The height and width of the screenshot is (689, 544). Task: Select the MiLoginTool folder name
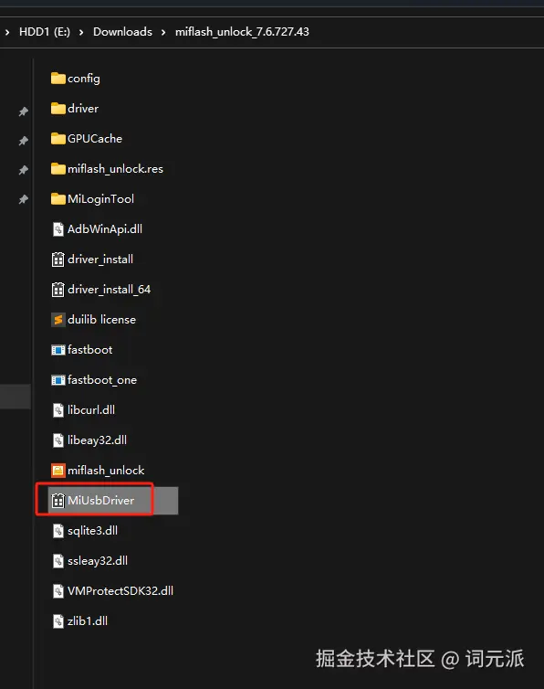click(100, 199)
